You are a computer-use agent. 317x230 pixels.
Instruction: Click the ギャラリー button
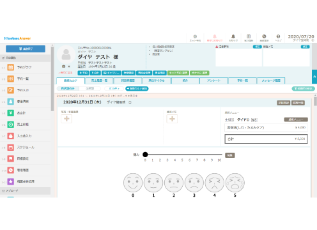pos(111,73)
